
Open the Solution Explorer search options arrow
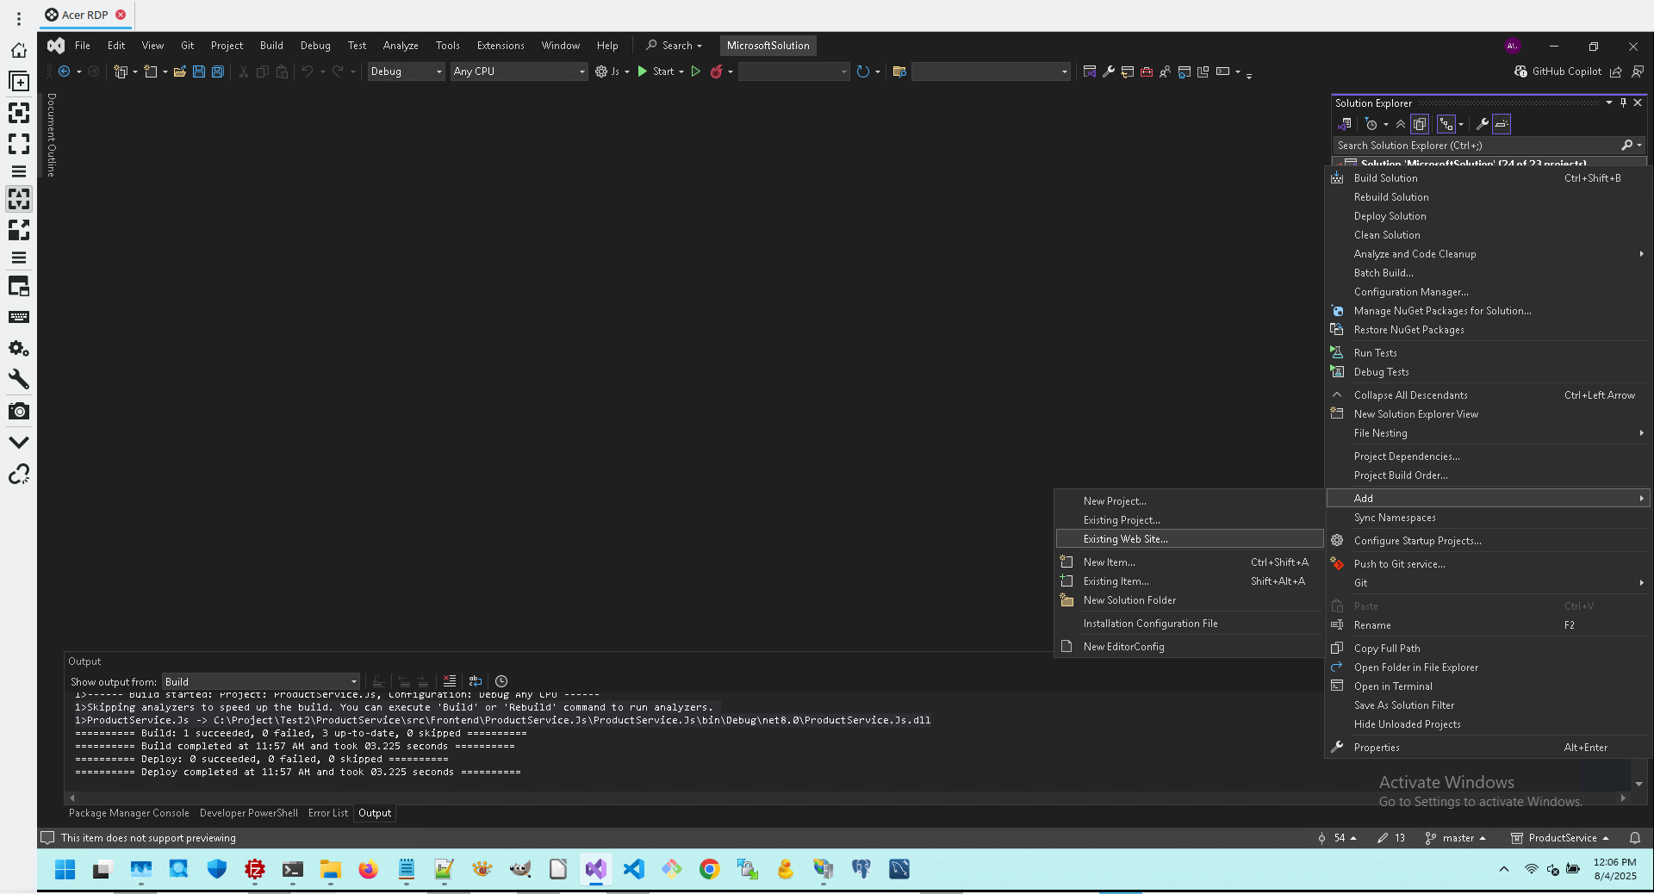(1639, 146)
